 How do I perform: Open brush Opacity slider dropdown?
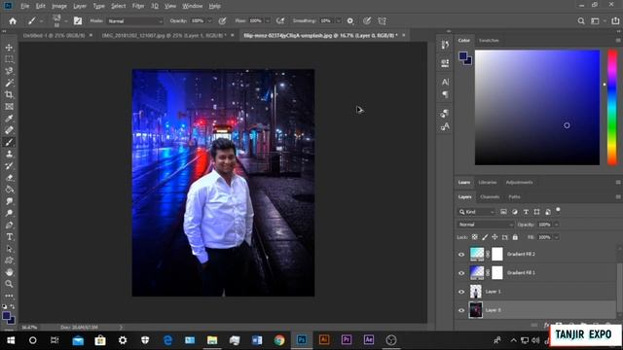point(209,21)
